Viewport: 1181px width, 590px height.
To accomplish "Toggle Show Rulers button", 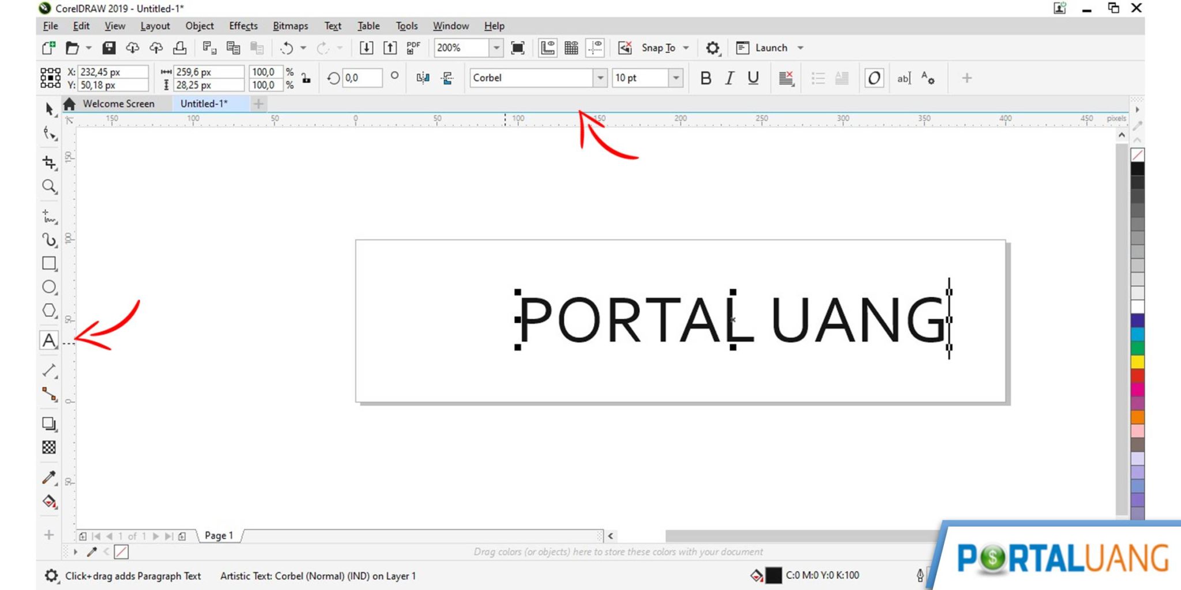I will coord(548,48).
